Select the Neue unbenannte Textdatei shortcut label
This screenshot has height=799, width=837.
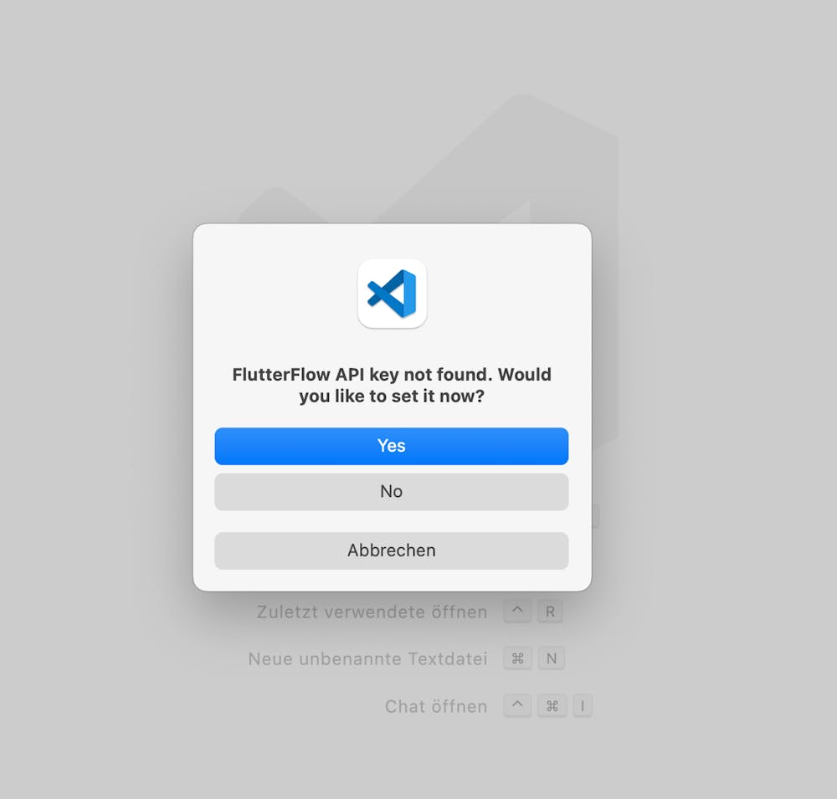(367, 658)
